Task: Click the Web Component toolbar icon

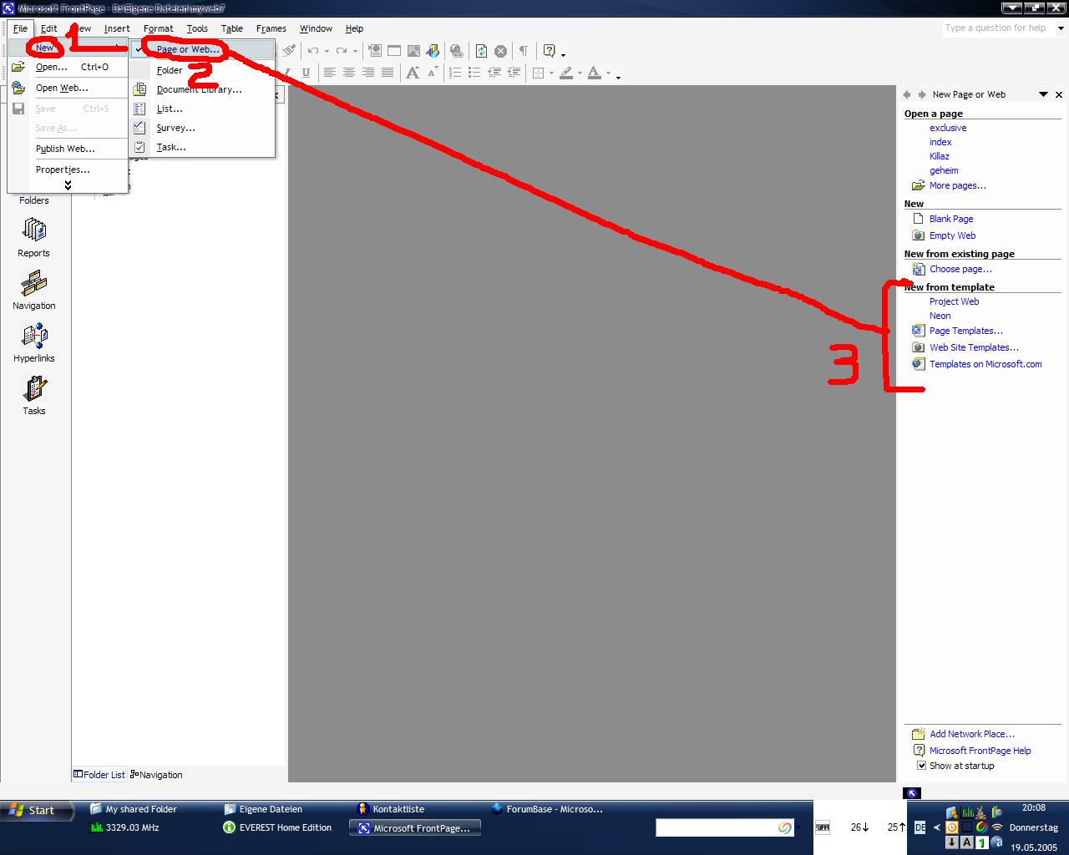Action: (x=374, y=51)
